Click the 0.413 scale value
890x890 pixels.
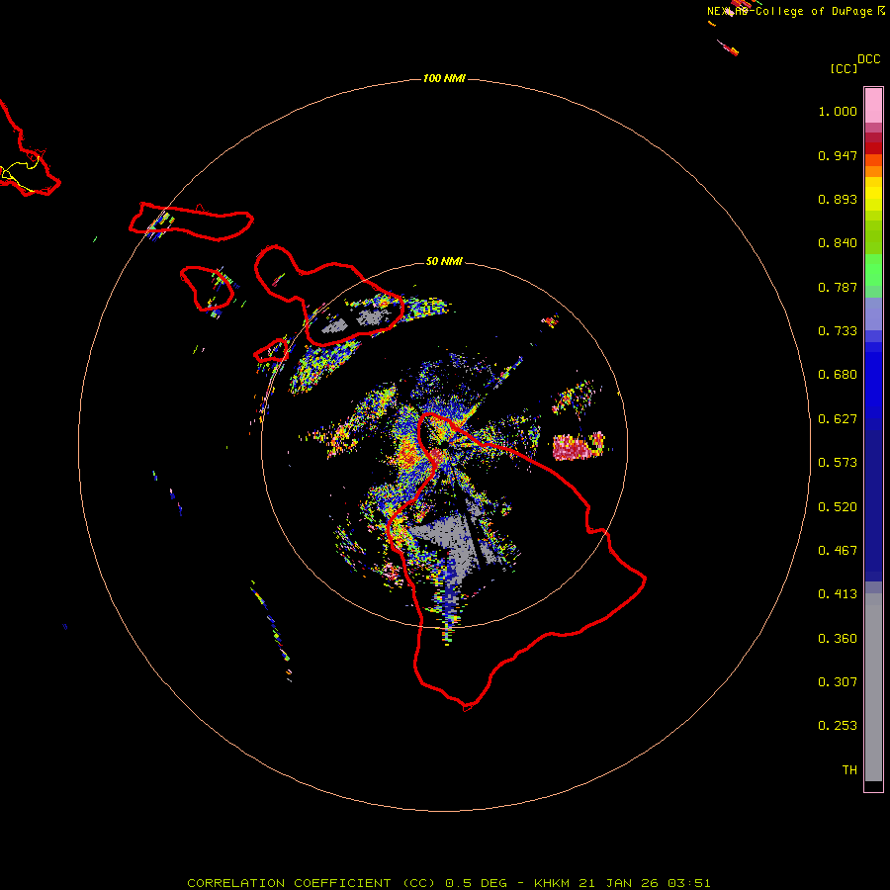[838, 594]
